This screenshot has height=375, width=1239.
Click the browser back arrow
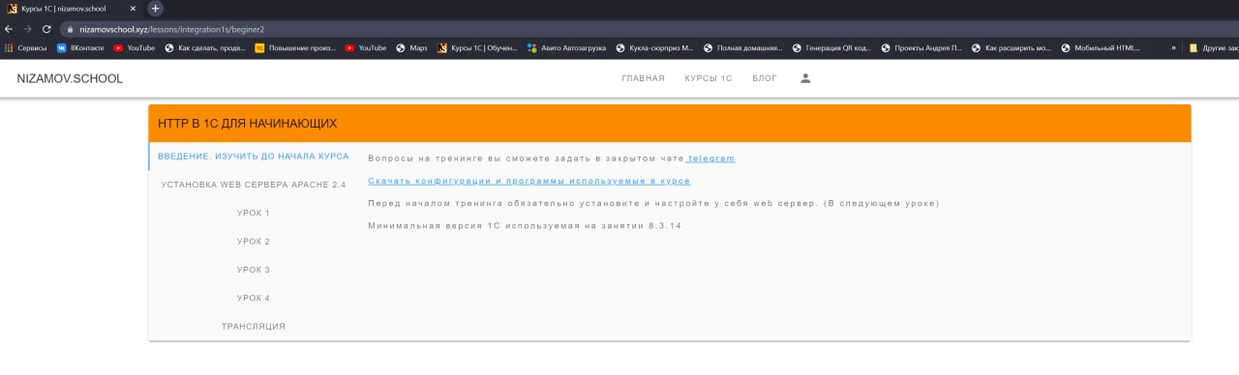9,29
